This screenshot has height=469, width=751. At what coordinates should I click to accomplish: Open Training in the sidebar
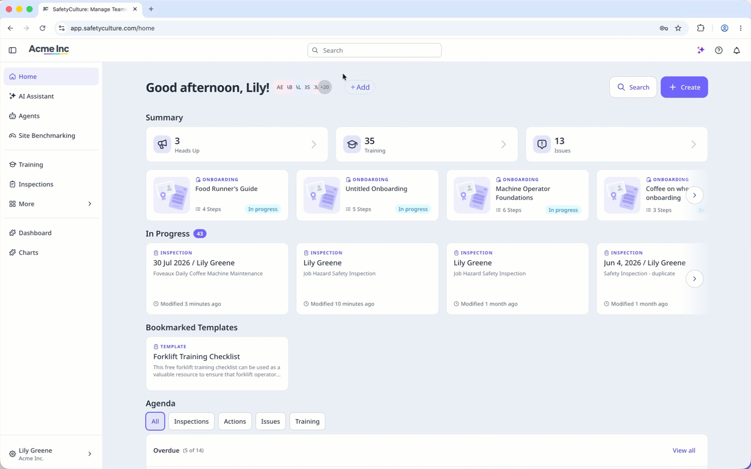[51, 164]
